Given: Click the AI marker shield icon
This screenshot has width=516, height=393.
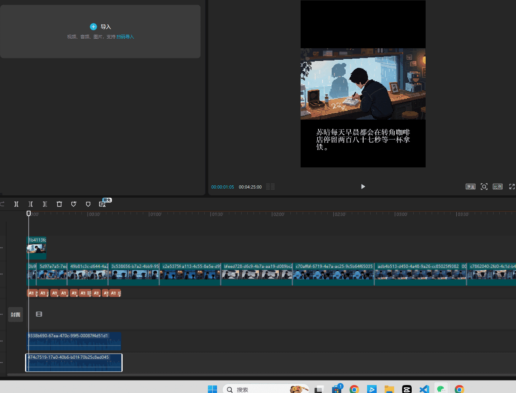Looking at the screenshot, I should click(74, 204).
